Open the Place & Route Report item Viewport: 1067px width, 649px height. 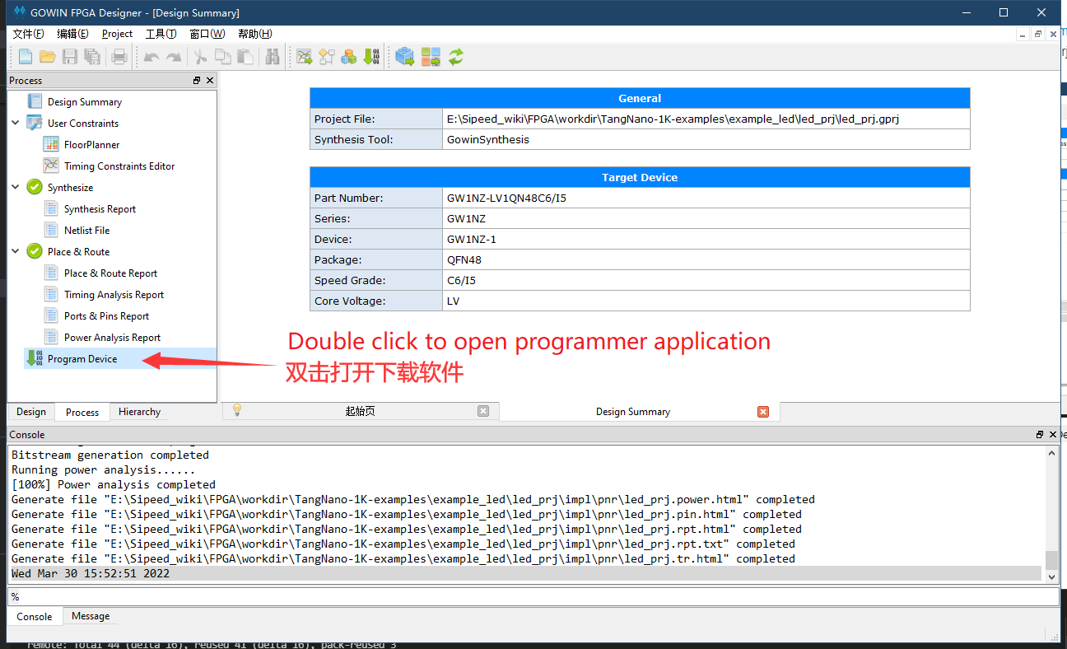pos(110,273)
